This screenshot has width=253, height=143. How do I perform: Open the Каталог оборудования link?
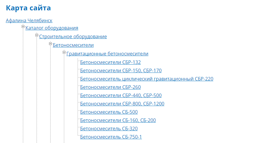52,28
